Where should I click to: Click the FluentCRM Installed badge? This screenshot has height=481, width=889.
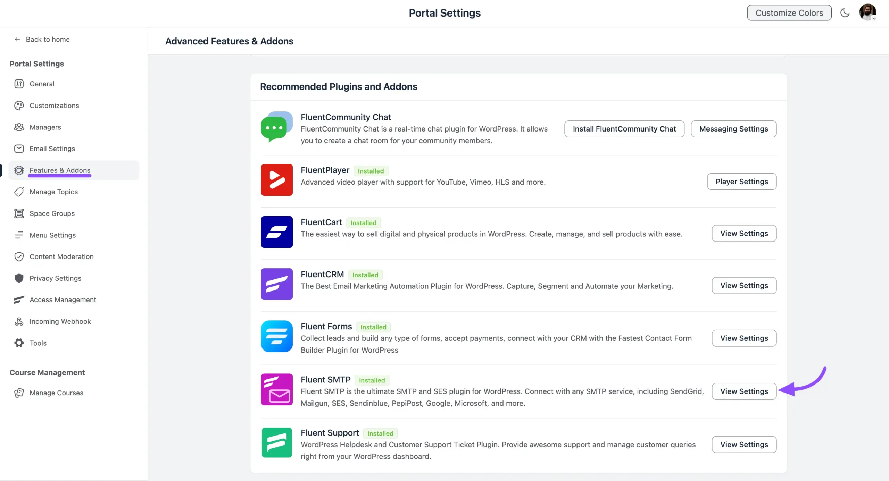click(x=365, y=275)
